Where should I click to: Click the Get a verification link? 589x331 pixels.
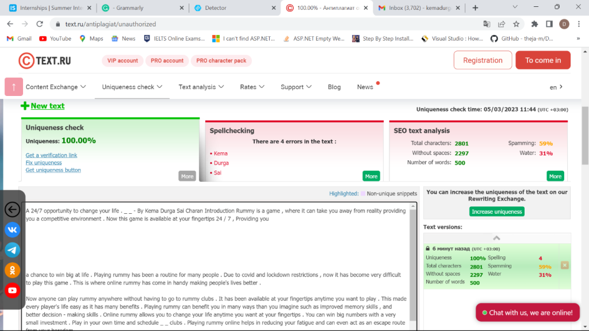tap(51, 155)
